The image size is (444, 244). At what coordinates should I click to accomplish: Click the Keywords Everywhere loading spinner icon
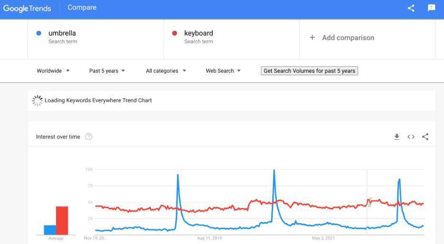[x=37, y=101]
